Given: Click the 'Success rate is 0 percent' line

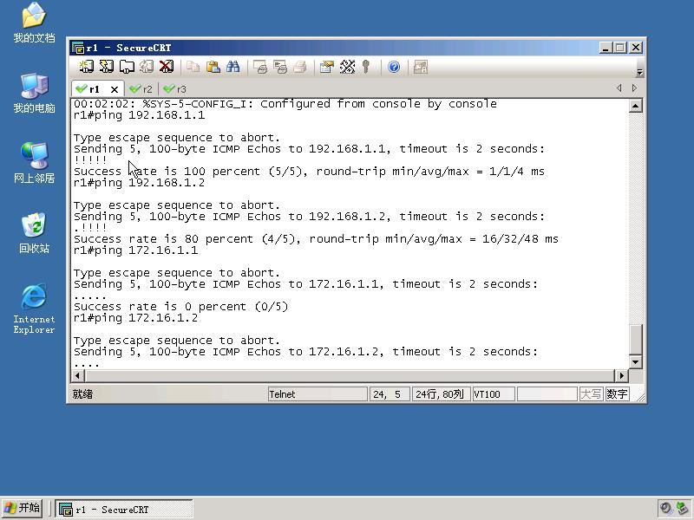Looking at the screenshot, I should pos(180,307).
